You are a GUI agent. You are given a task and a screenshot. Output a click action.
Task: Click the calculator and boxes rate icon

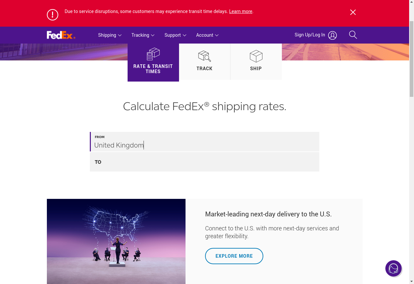[x=153, y=54]
